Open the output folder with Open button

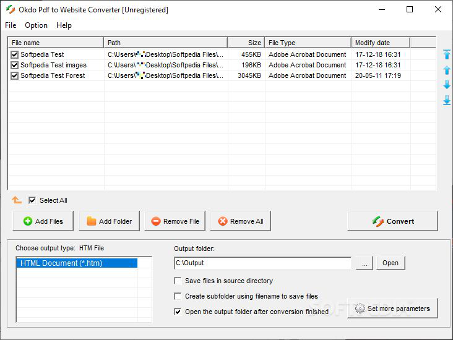click(390, 263)
